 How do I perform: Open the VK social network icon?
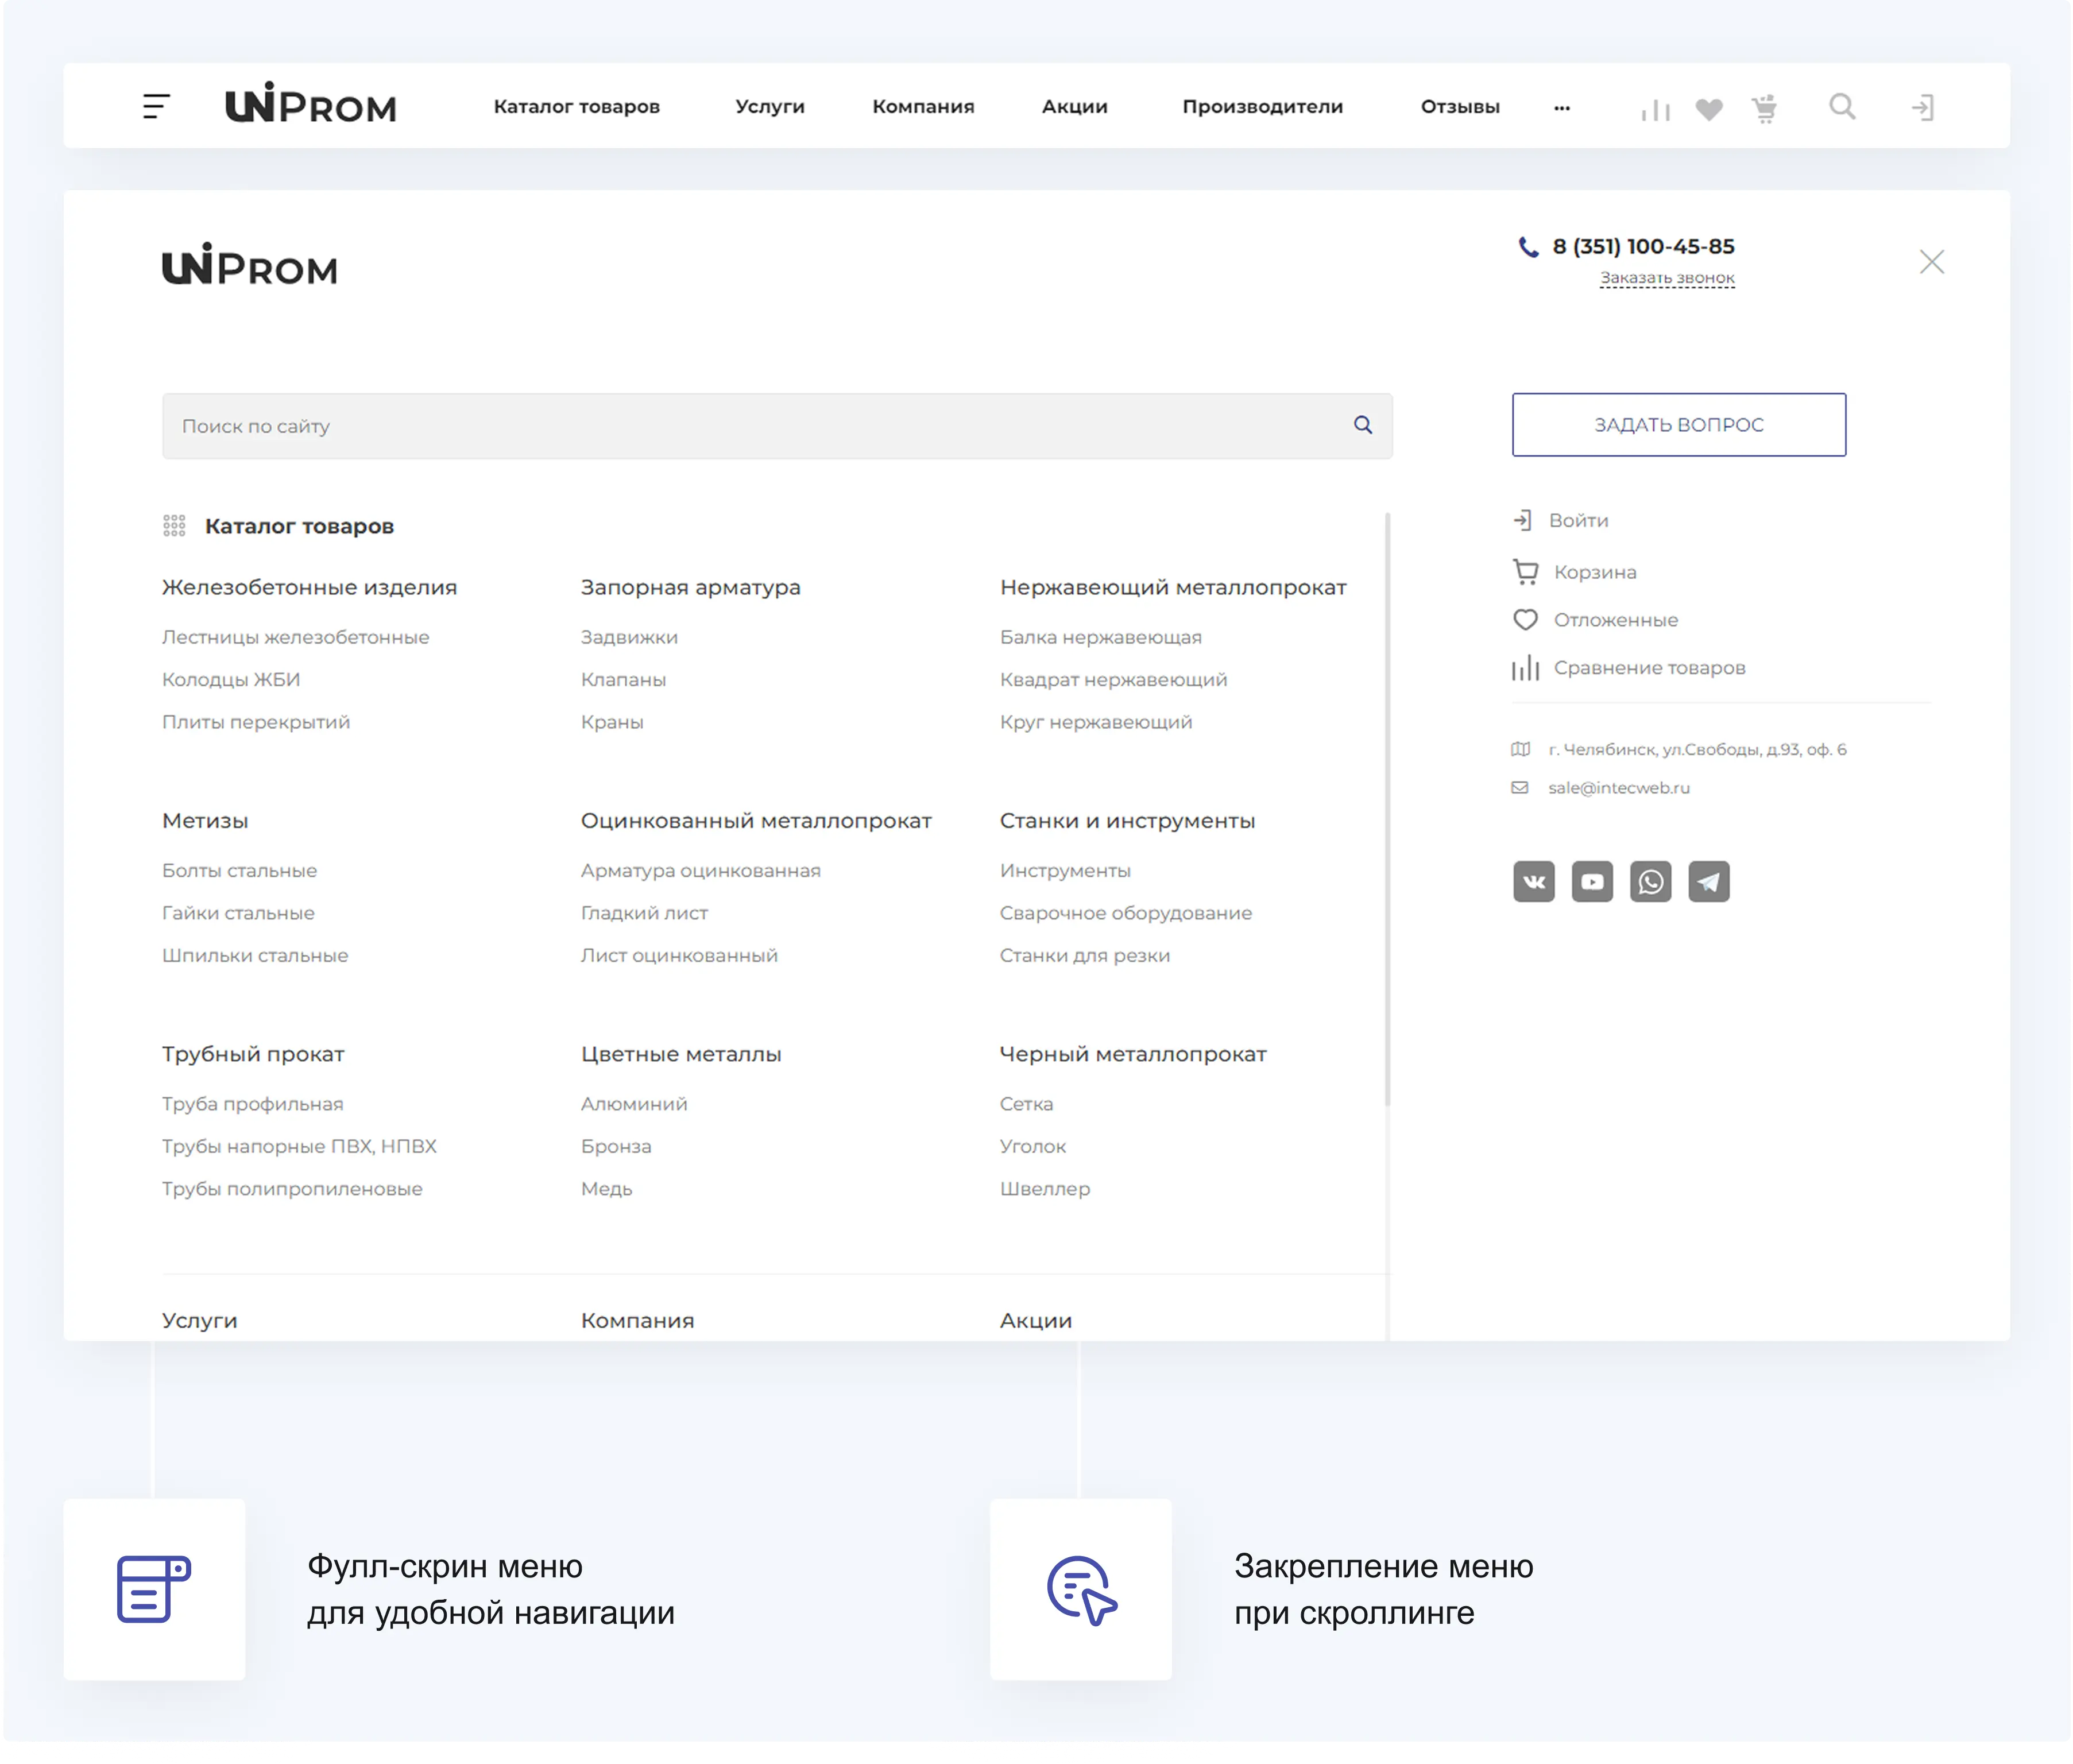pos(1533,882)
